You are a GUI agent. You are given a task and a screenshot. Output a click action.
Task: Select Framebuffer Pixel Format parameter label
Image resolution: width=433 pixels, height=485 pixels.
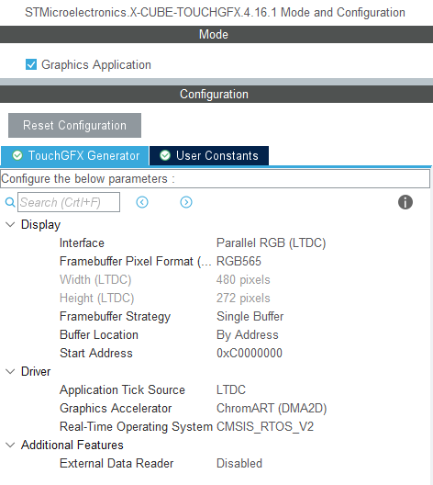click(x=136, y=262)
